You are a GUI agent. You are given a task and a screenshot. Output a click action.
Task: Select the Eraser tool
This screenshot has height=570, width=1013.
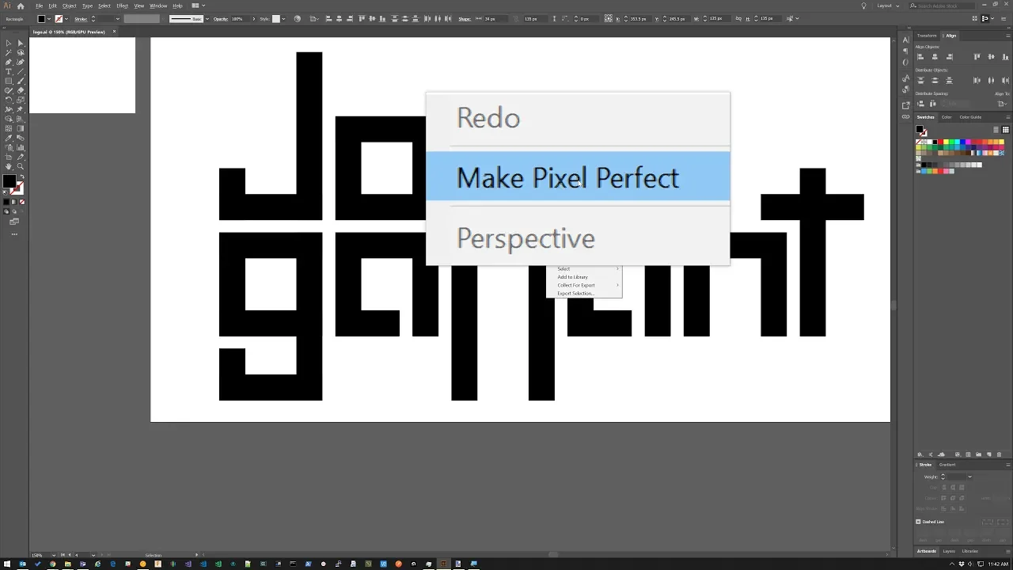(x=21, y=91)
